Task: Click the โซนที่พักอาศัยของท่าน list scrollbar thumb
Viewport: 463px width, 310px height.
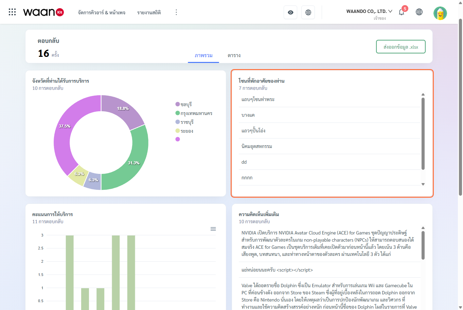Action: (423, 134)
